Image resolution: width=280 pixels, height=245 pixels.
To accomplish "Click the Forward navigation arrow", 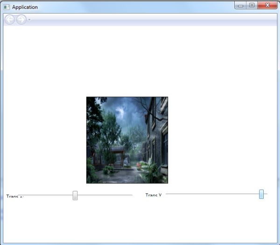I will pos(21,20).
